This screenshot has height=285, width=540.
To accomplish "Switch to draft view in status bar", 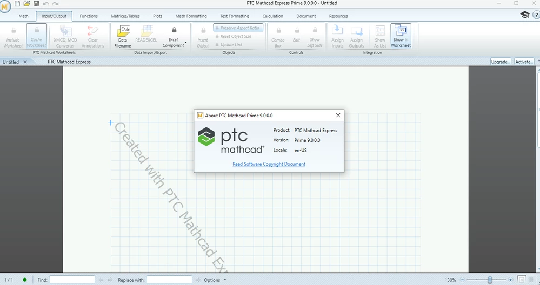I will tap(531, 280).
